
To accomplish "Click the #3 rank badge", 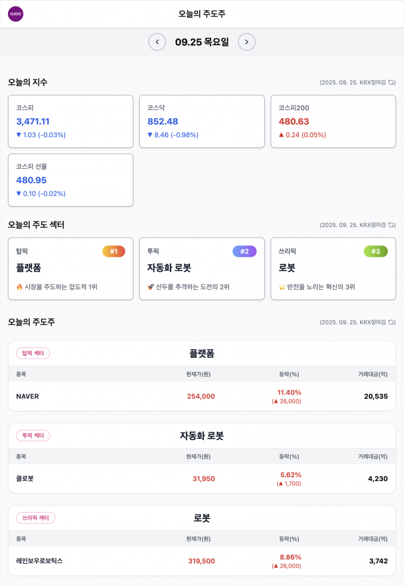I will pyautogui.click(x=375, y=251).
